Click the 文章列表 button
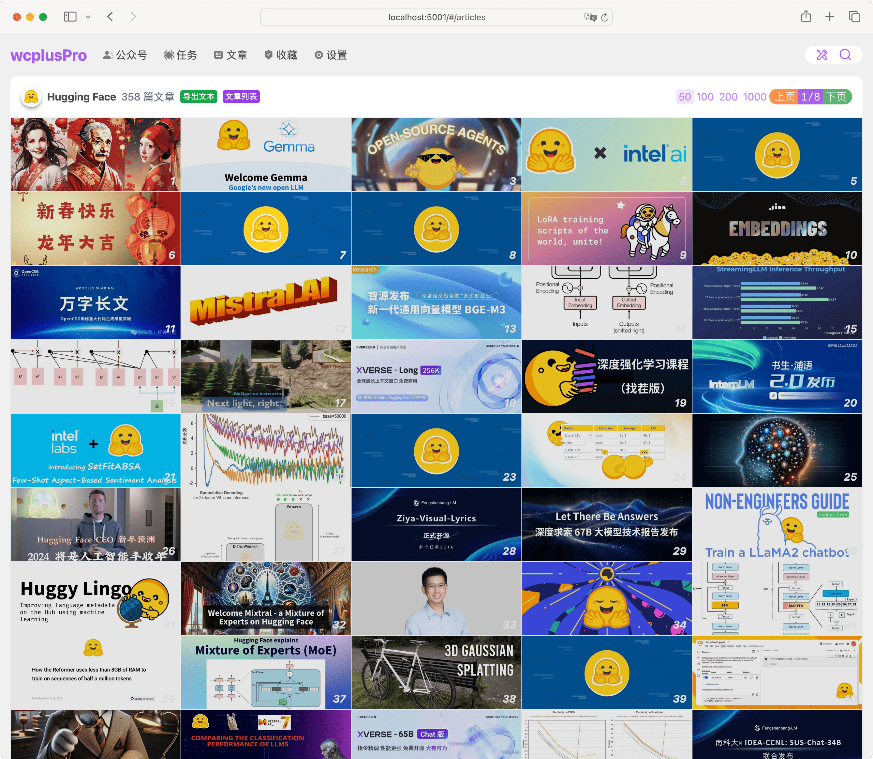Image resolution: width=873 pixels, height=759 pixels. 241,97
